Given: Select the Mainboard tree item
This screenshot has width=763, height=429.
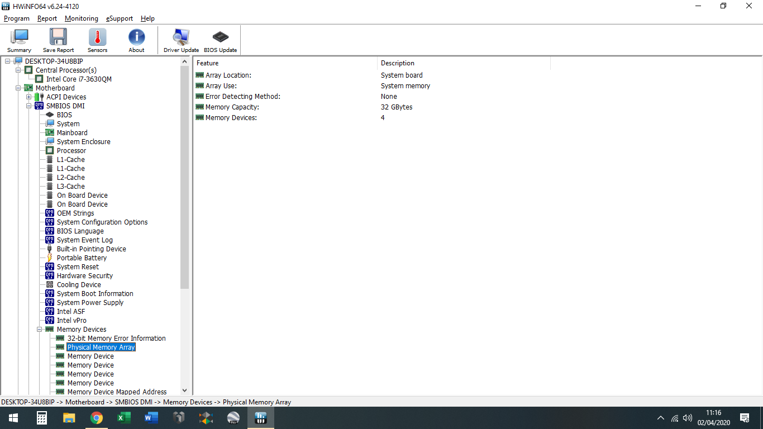Looking at the screenshot, I should 72,132.
